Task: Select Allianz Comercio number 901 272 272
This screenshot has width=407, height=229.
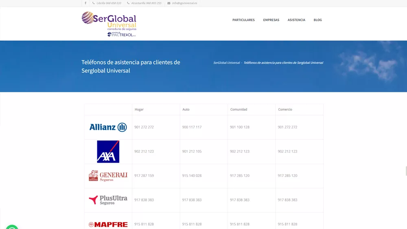Action: point(287,127)
